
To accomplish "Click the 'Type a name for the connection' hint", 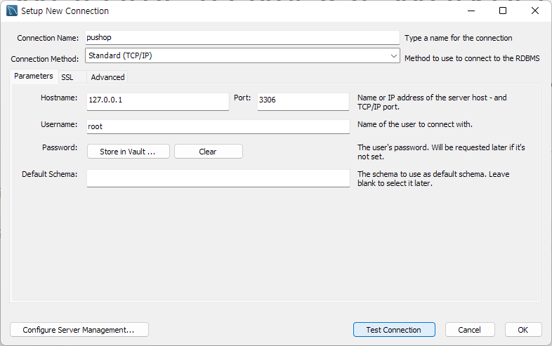I will pyautogui.click(x=459, y=38).
